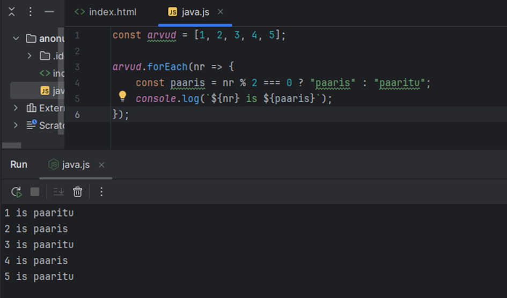
Task: Close the java.js Run panel tab
Action: pyautogui.click(x=101, y=165)
